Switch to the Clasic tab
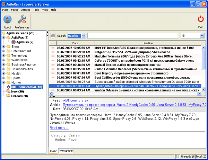This screenshot has height=160, width=208. click(53, 151)
